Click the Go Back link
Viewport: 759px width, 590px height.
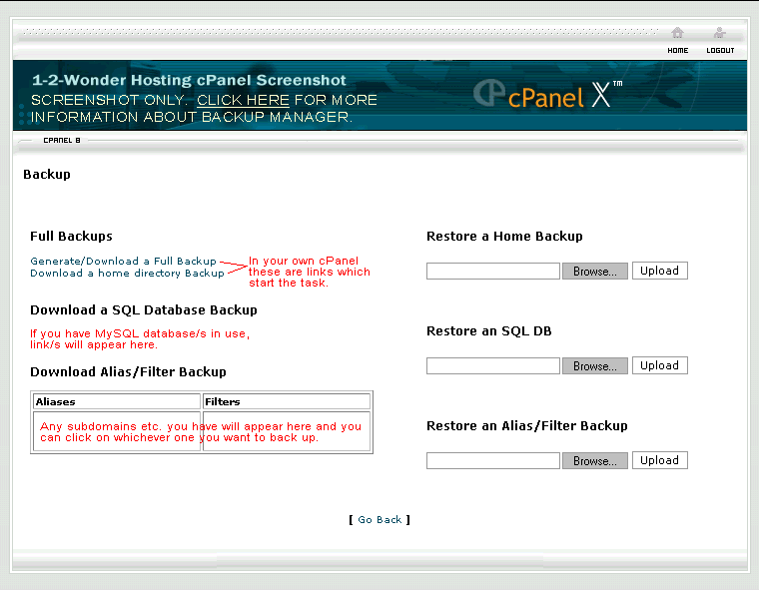pos(379,519)
